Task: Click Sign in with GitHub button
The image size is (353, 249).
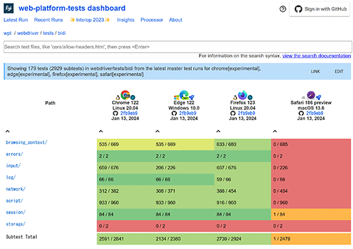Action: click(x=319, y=9)
